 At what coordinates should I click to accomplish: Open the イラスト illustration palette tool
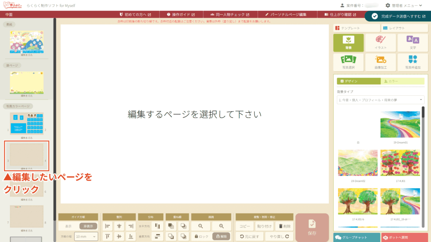click(380, 42)
